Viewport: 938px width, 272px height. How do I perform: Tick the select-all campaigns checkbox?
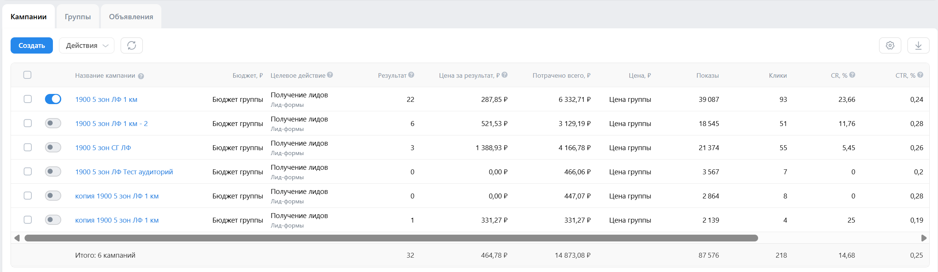[27, 75]
